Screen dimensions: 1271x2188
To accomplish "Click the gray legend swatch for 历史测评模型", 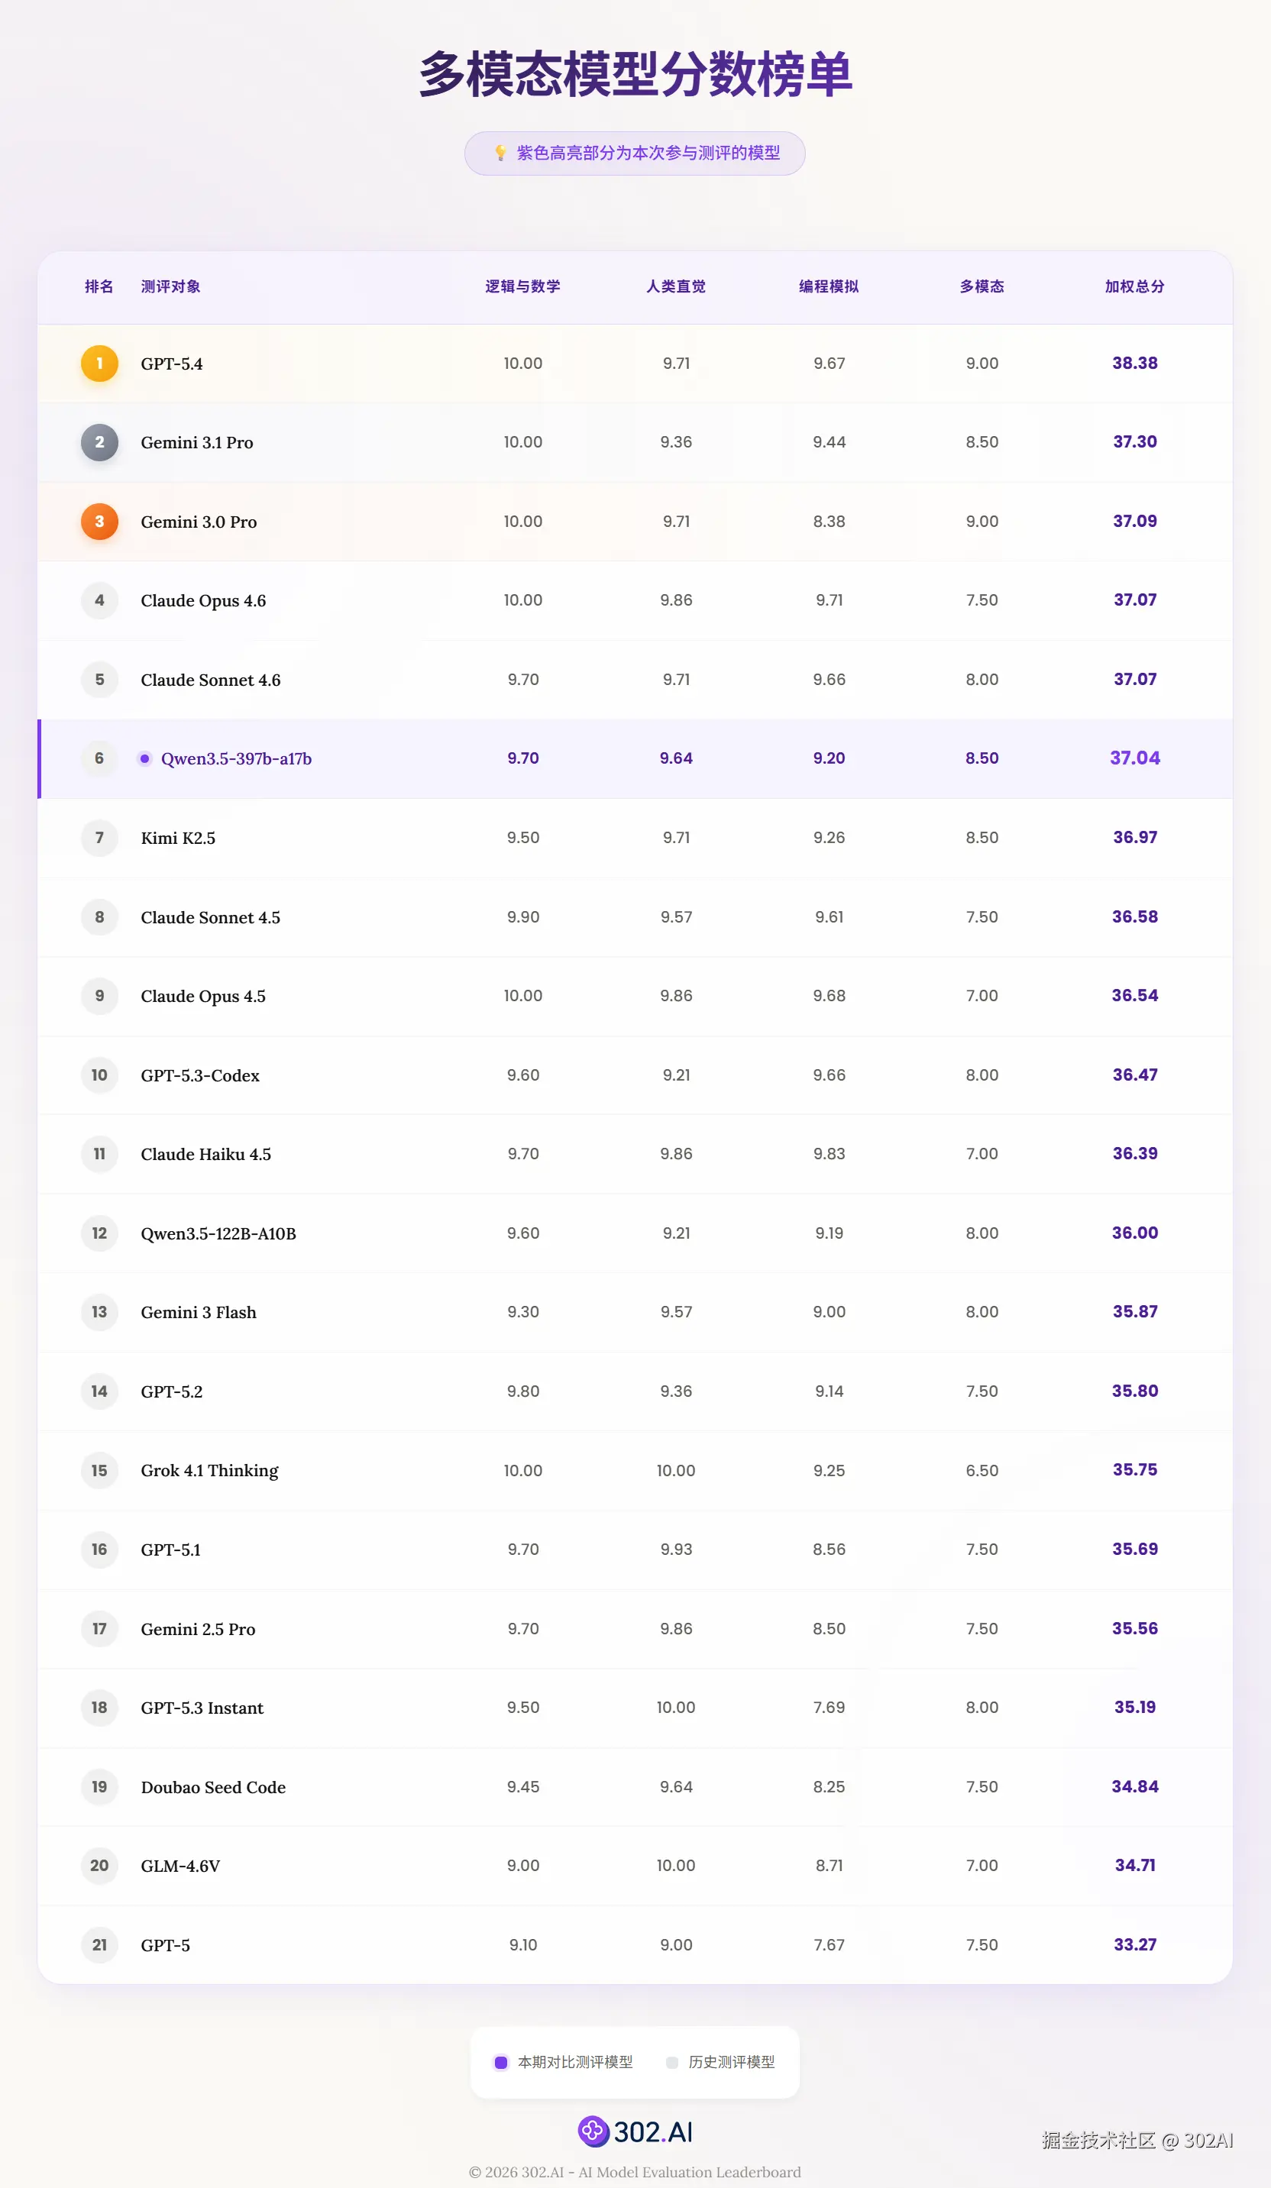I will [x=671, y=2062].
